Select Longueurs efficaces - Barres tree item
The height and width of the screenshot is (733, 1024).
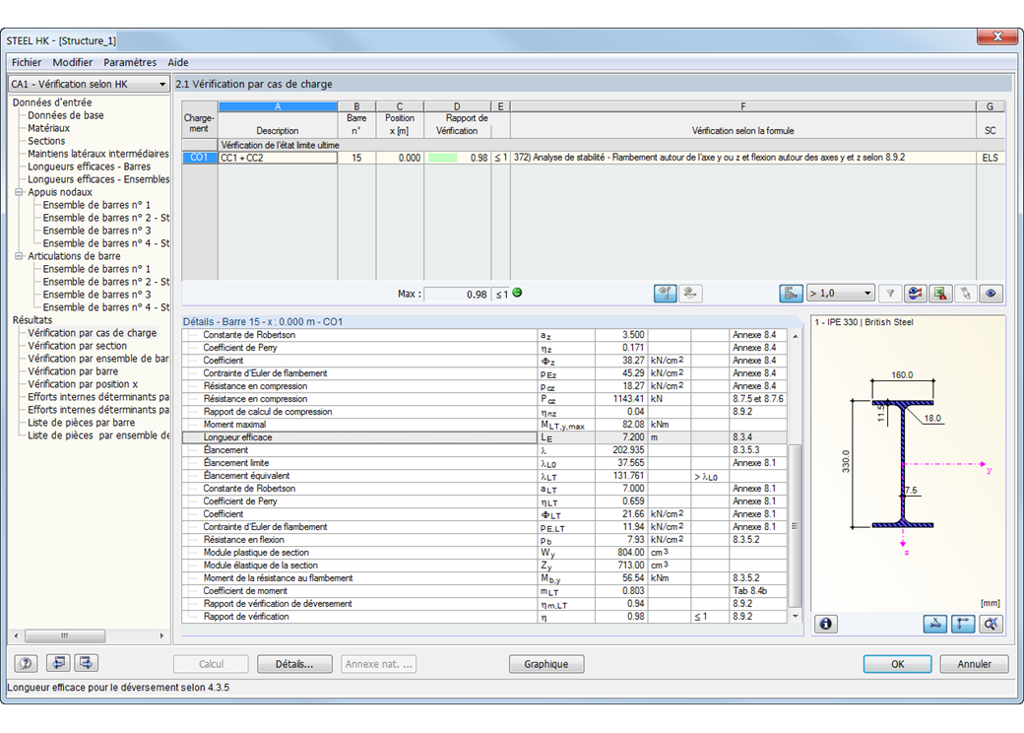(89, 167)
